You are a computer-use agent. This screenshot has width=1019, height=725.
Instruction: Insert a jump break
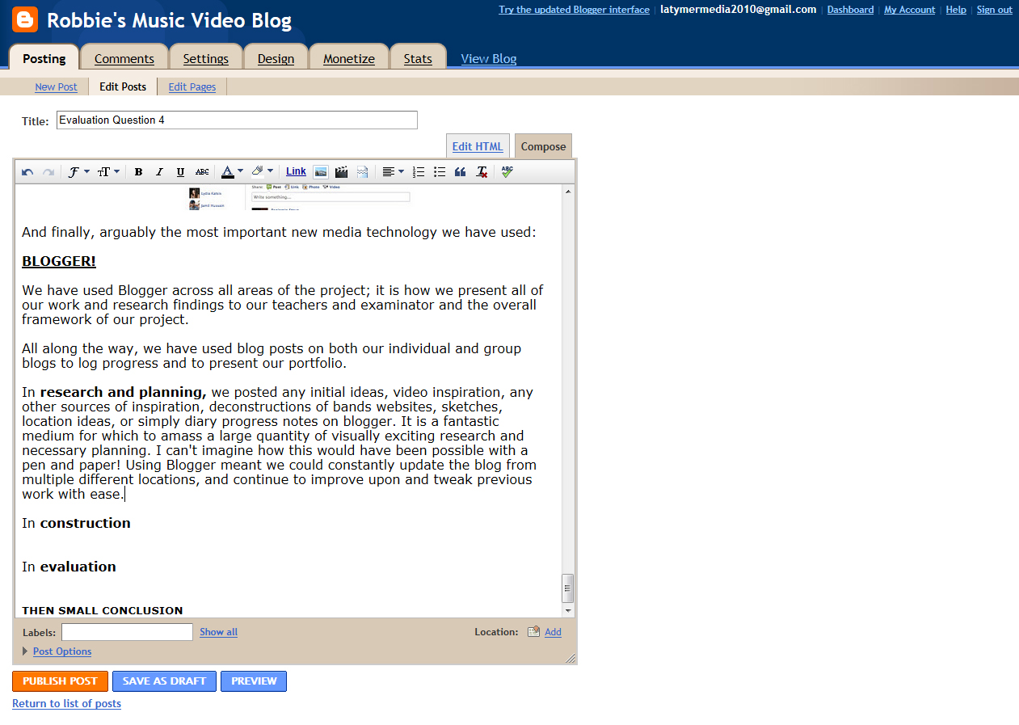click(x=362, y=171)
